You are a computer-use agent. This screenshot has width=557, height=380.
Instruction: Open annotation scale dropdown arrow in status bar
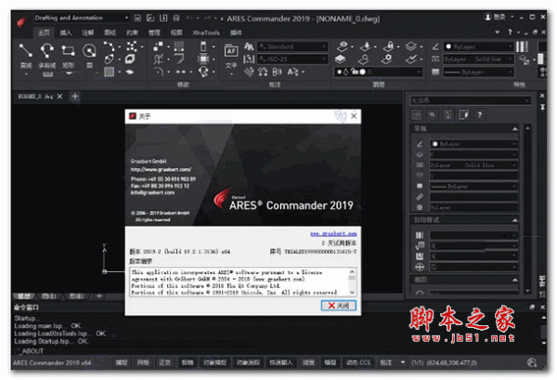[403, 362]
